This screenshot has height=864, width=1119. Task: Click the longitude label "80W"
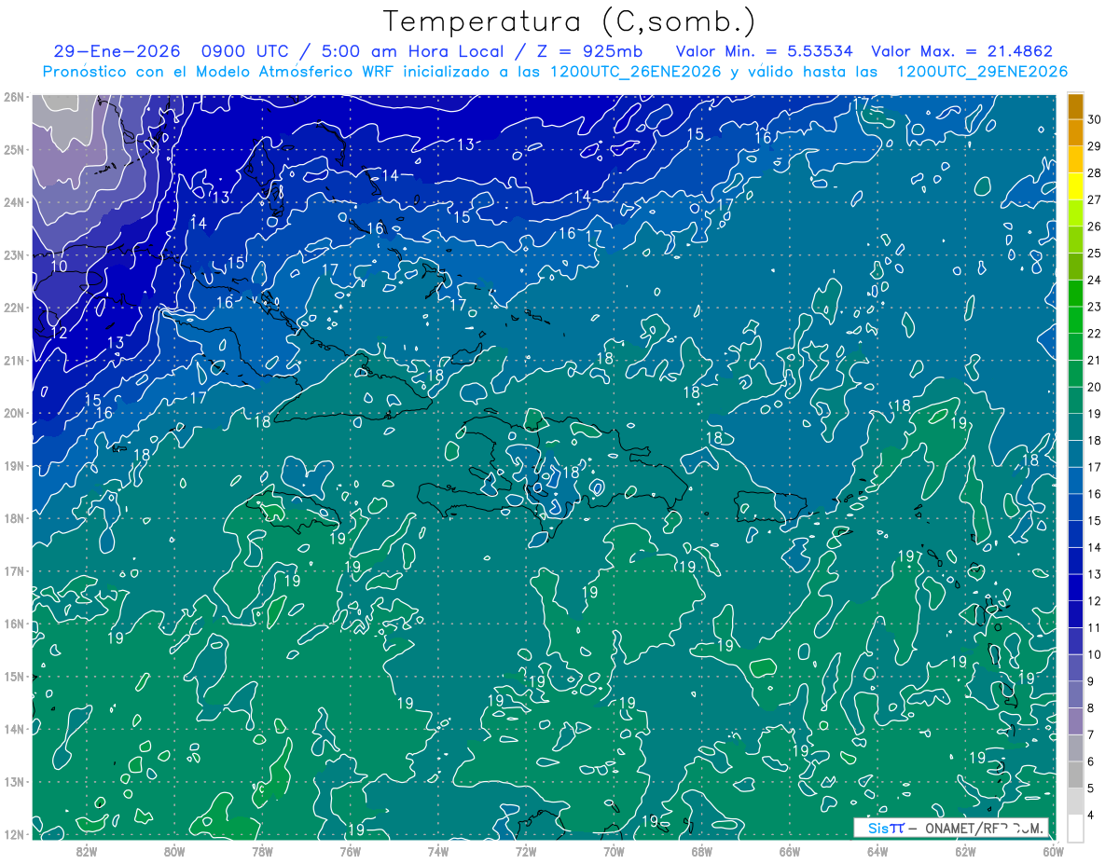[173, 850]
